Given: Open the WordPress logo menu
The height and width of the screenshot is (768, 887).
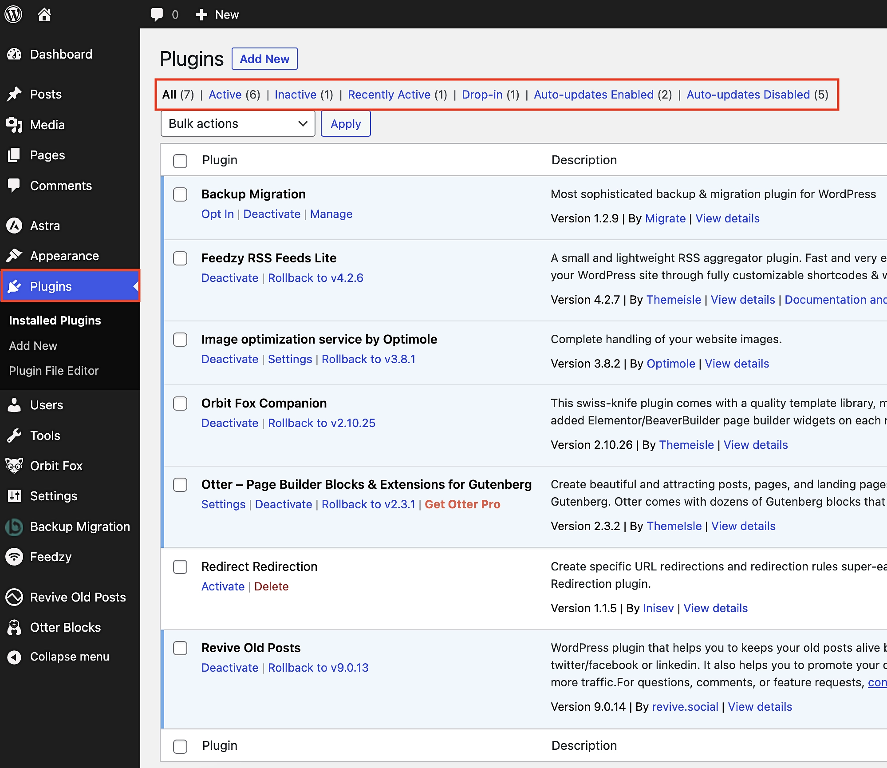Looking at the screenshot, I should [x=13, y=15].
